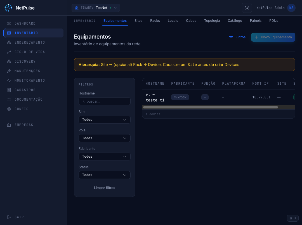Image resolution: width=302 pixels, height=225 pixels.
Task: Switch to the Racks tab
Action: [155, 21]
